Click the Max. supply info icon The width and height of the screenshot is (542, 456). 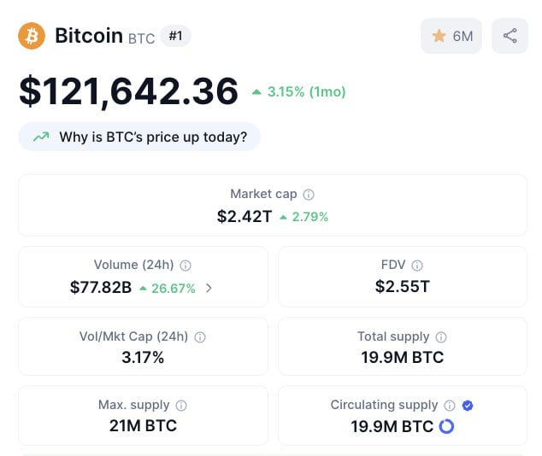181,406
